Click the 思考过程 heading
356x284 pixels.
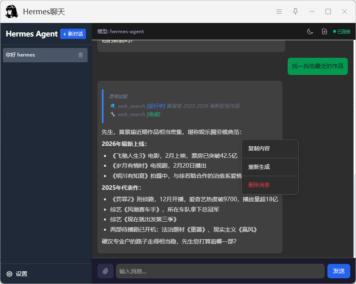pos(118,96)
